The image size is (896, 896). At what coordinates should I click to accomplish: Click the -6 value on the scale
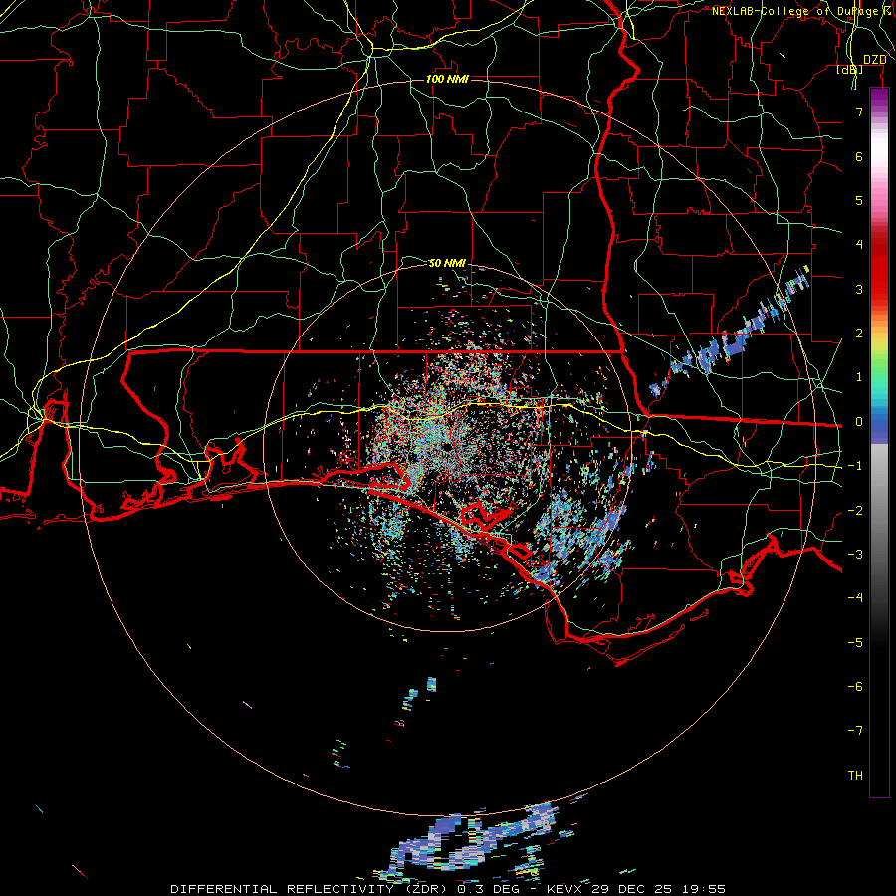click(x=855, y=687)
